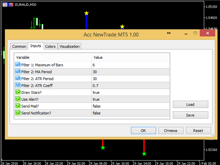
Task: Edit the ATR Period value 30
Action: (x=131, y=79)
